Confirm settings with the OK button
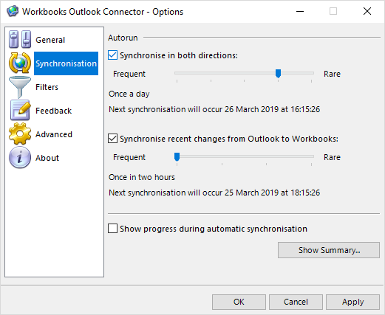 [239, 302]
